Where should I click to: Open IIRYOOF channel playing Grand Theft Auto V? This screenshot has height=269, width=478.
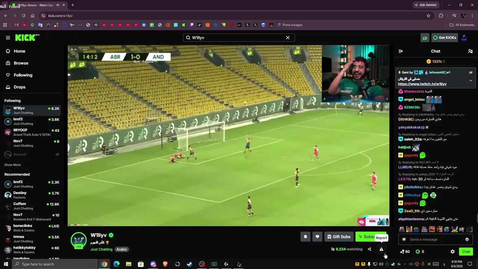[x=32, y=132]
